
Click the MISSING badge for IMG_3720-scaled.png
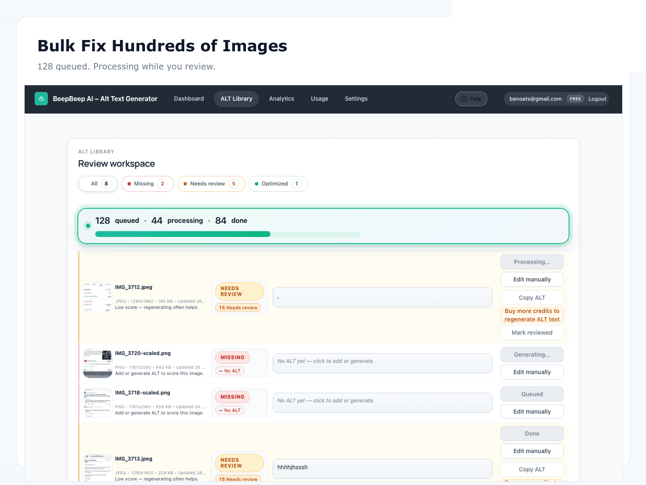[x=233, y=357]
